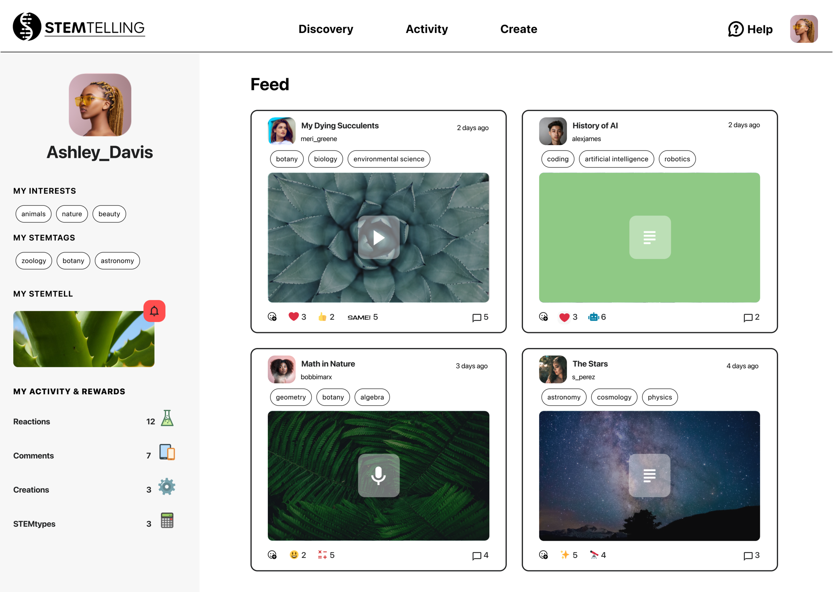Select the nature interest tag
The width and height of the screenshot is (833, 592).
(72, 214)
